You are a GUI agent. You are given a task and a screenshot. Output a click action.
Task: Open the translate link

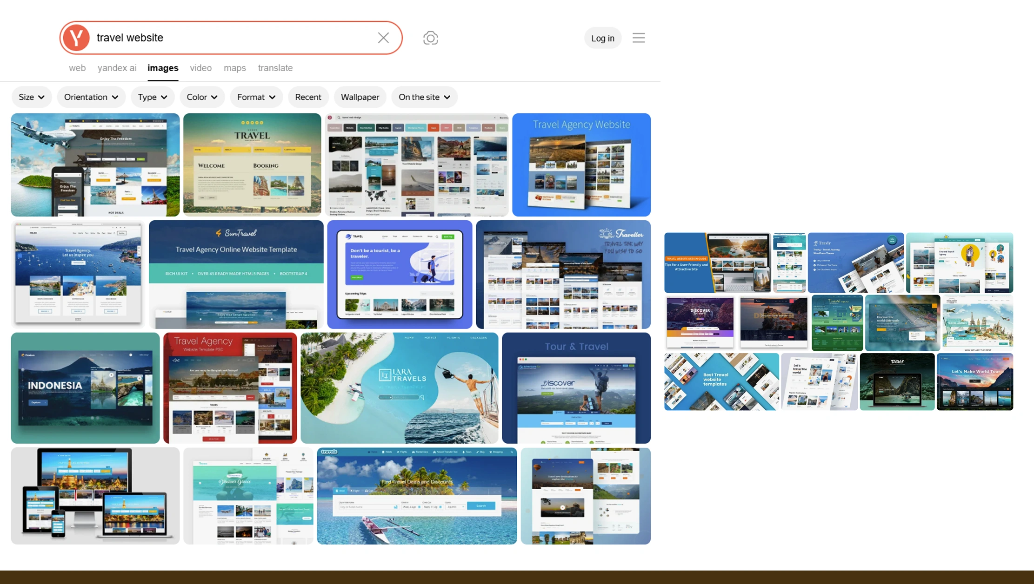coord(275,68)
